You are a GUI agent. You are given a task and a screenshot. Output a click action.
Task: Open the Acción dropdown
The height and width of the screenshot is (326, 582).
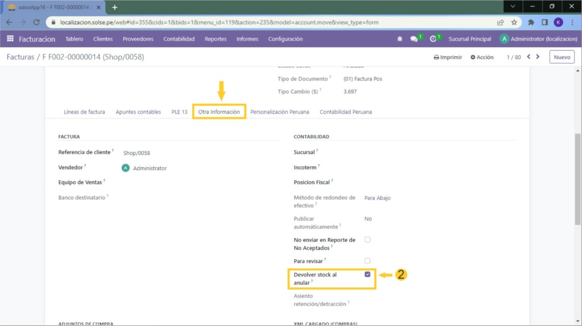(482, 57)
